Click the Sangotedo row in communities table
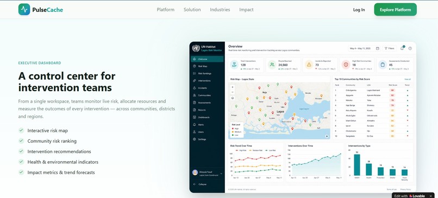The width and height of the screenshot is (438, 198). pos(373,136)
